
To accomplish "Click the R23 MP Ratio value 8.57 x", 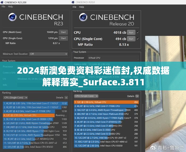I will 56,43.
